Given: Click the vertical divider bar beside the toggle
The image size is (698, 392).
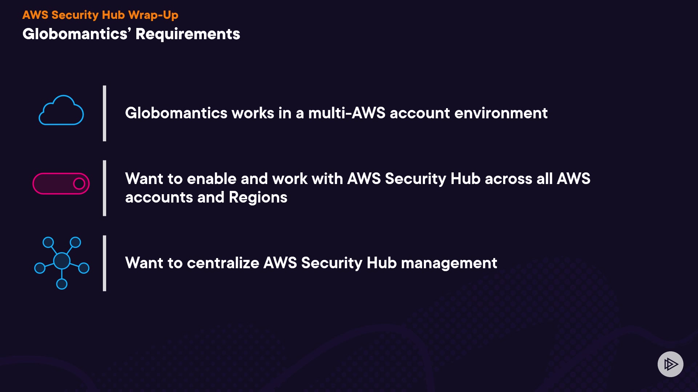Looking at the screenshot, I should (105, 188).
